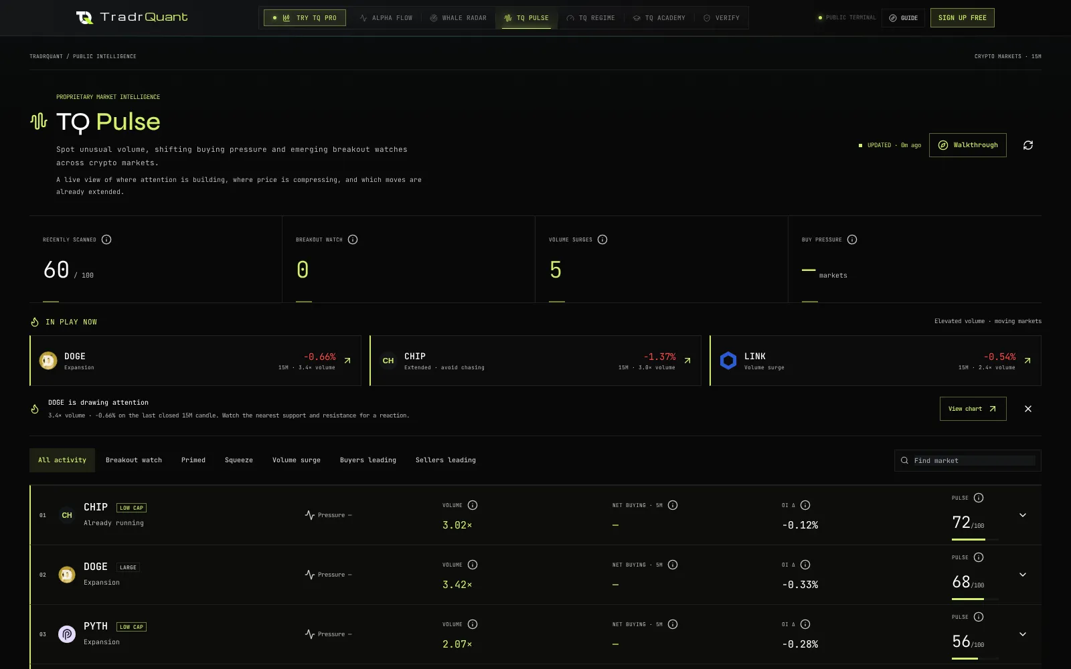1071x669 pixels.
Task: Click Sign Up Free button
Action: pos(963,18)
